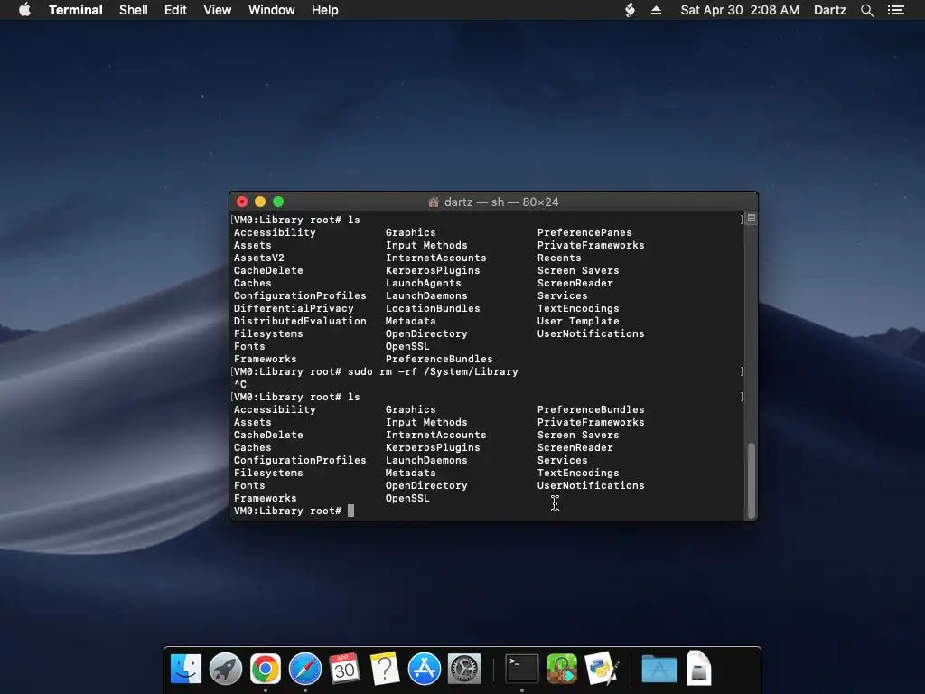Open the Terminal application menu
The width and height of the screenshot is (925, 694).
(76, 10)
